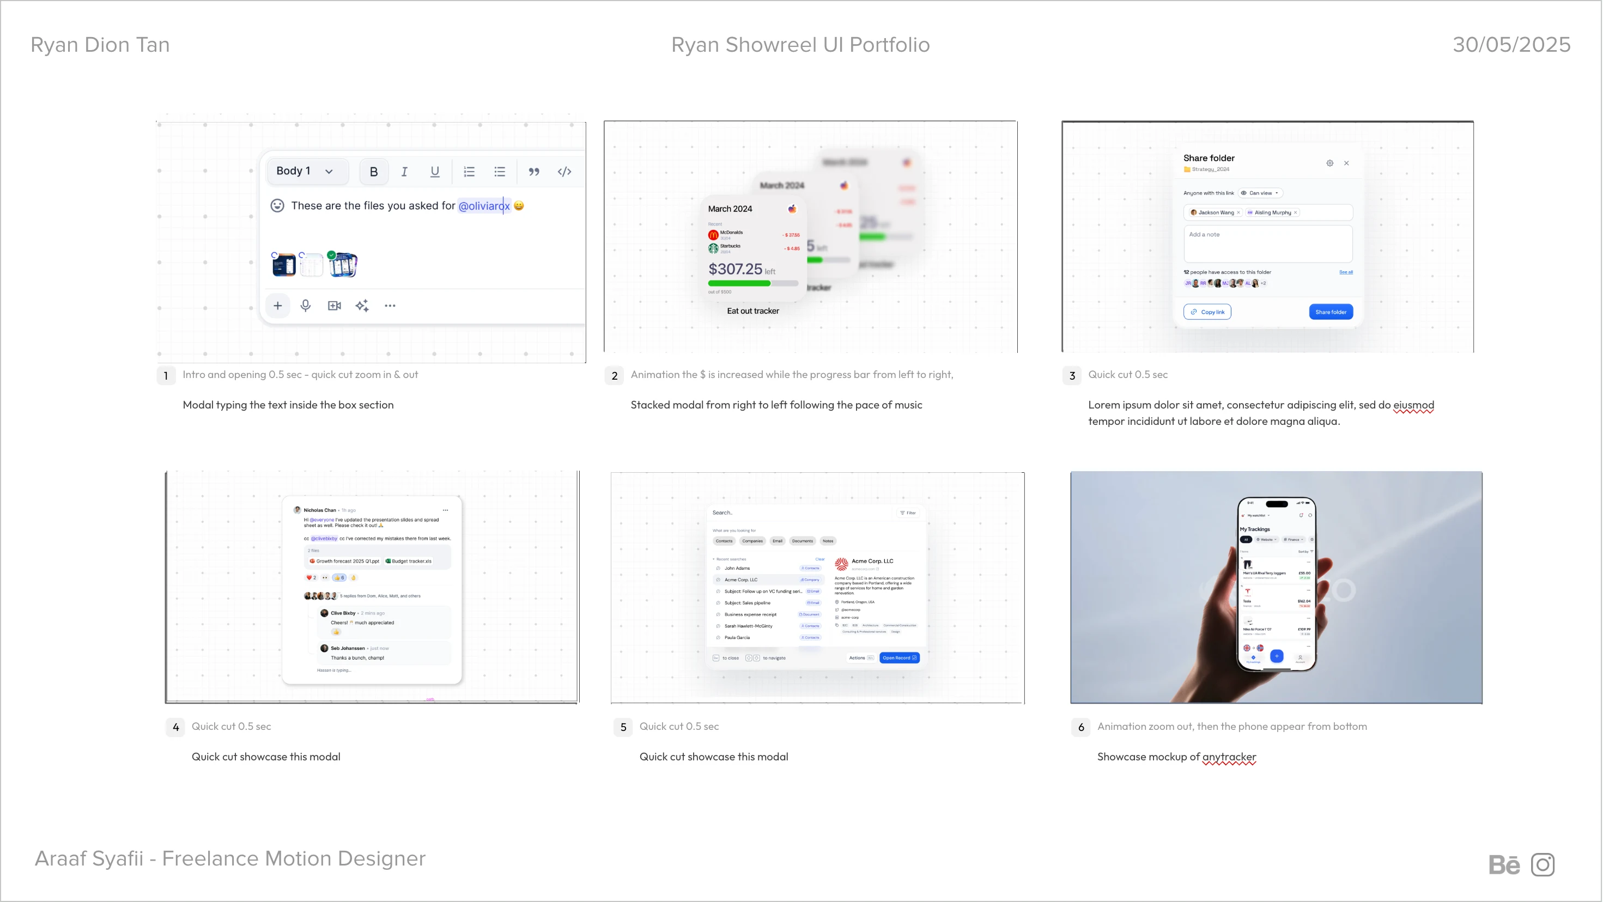Click the code block icon in frame 1
Screen dimensions: 1603x902
click(564, 172)
